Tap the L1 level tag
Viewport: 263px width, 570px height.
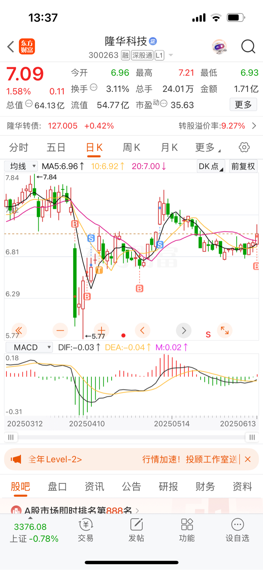[x=160, y=55]
